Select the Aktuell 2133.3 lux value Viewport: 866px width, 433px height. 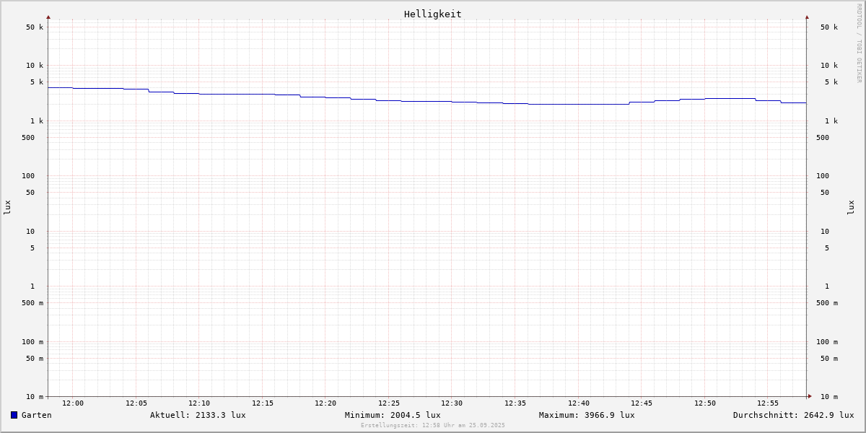point(198,415)
